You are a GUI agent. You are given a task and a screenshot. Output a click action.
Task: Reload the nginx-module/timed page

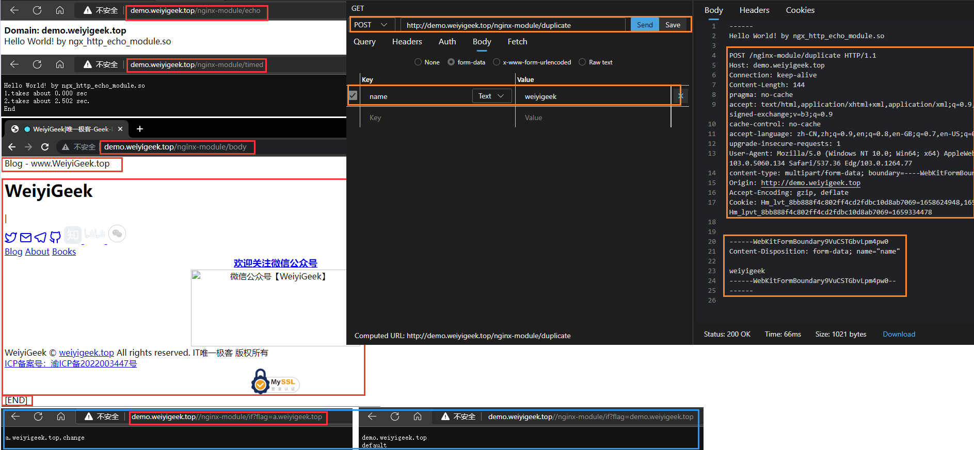pyautogui.click(x=37, y=64)
